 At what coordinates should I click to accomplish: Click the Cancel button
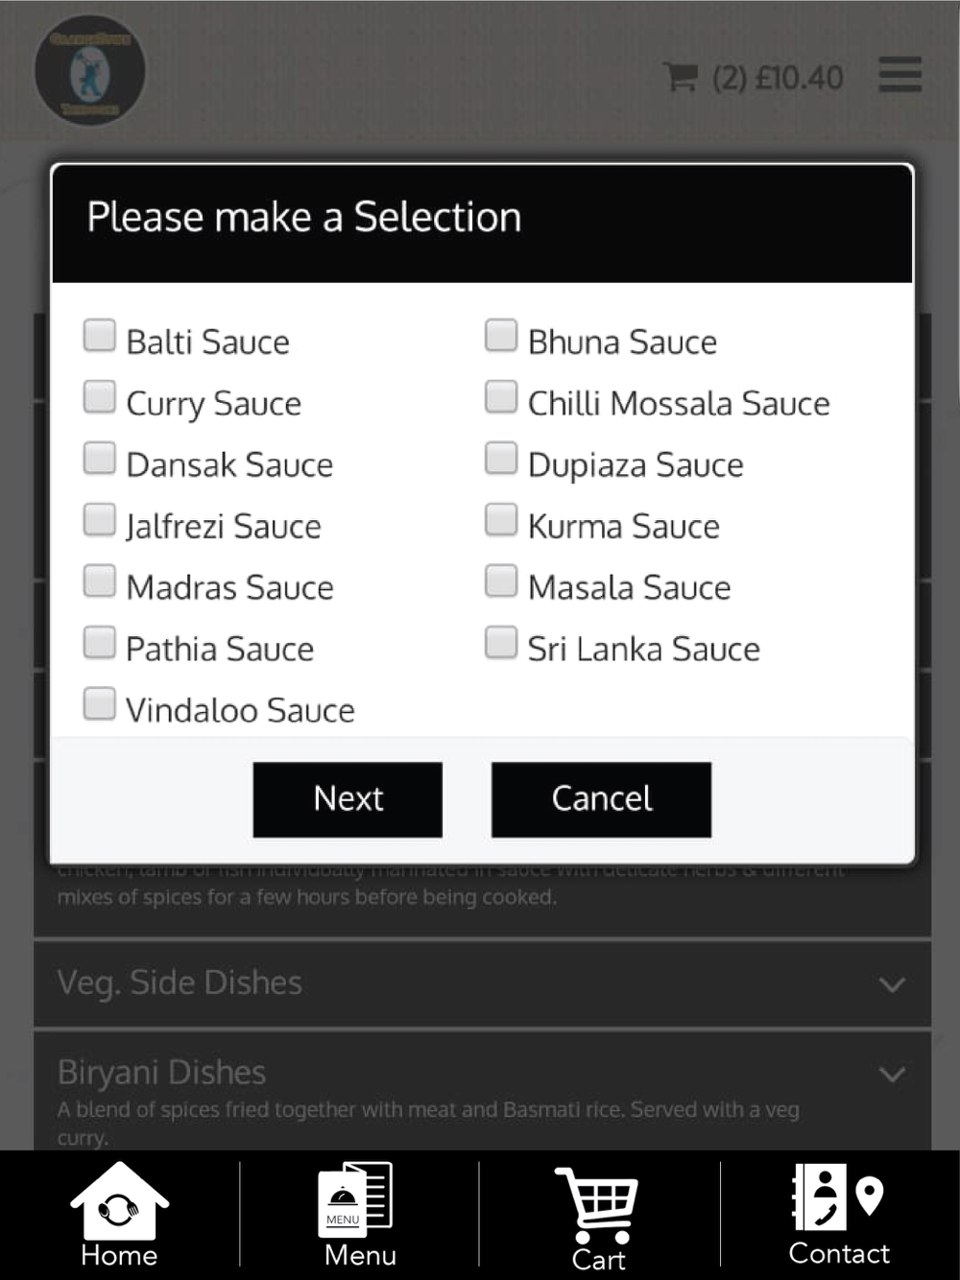(x=602, y=799)
